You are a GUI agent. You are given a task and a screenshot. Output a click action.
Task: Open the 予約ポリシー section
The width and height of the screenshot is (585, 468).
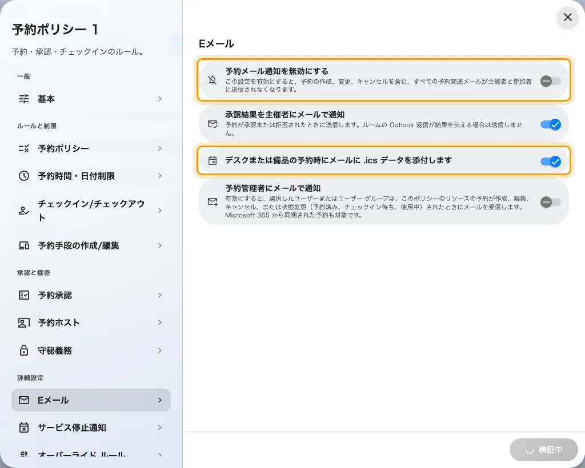point(91,148)
